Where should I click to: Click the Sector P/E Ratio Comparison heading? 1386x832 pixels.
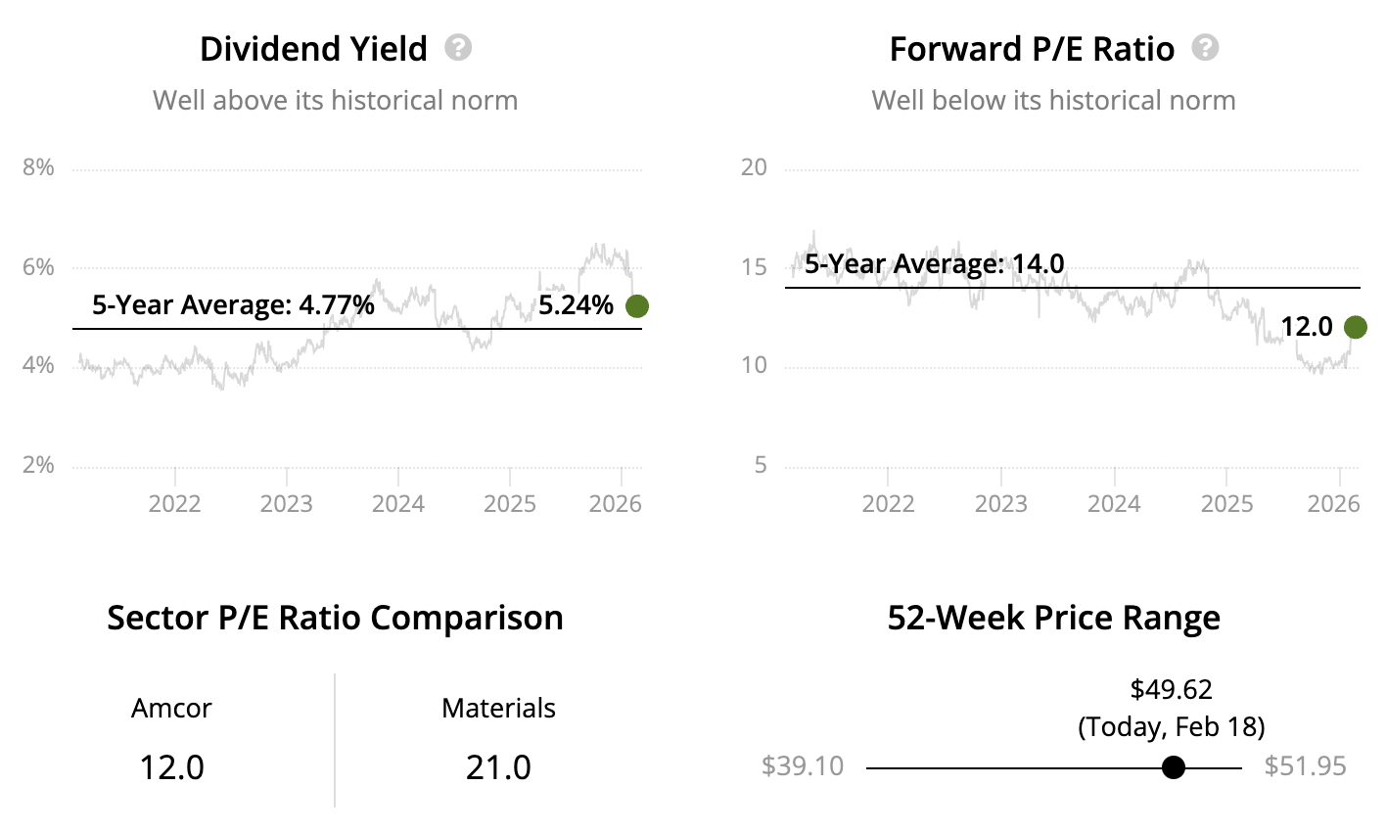335,619
